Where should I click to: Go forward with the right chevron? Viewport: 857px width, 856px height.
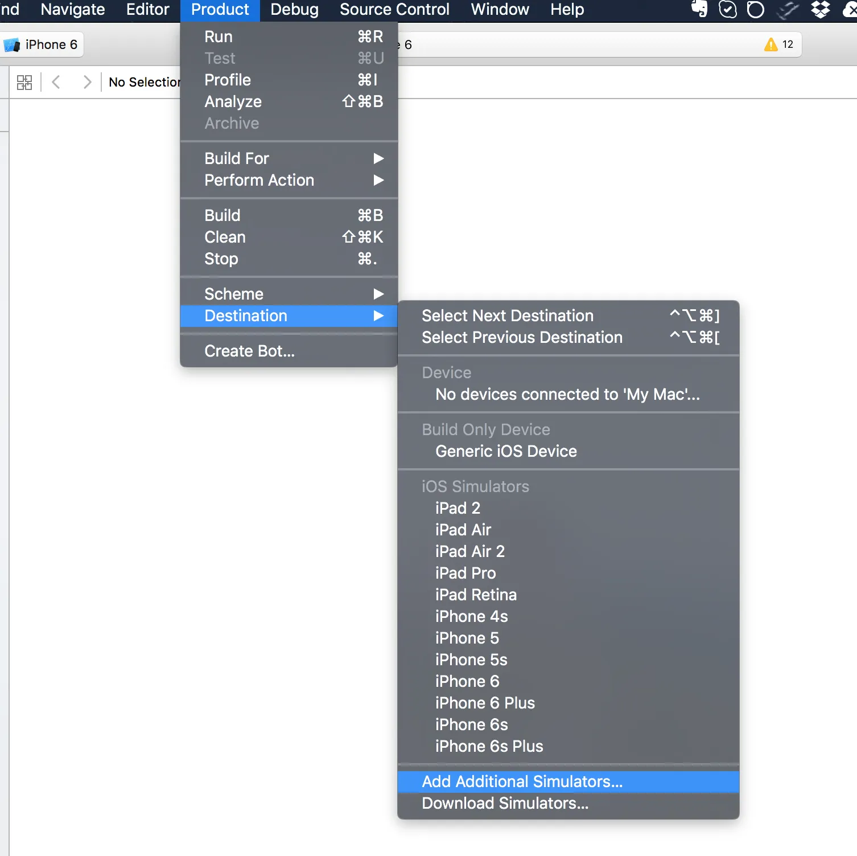(87, 82)
